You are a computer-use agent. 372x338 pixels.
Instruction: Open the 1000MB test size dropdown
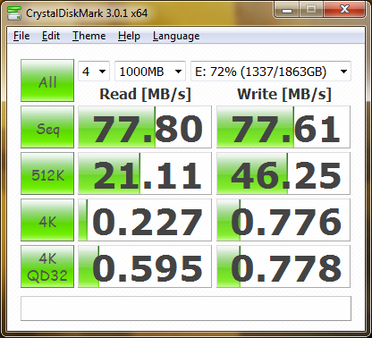tap(150, 72)
